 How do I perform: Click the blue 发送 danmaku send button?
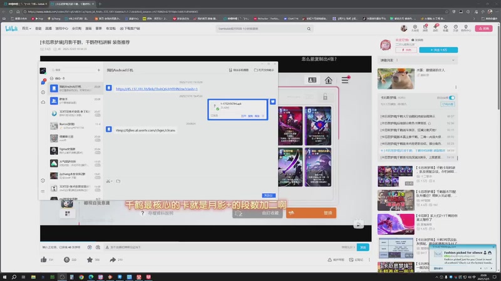click(x=363, y=247)
